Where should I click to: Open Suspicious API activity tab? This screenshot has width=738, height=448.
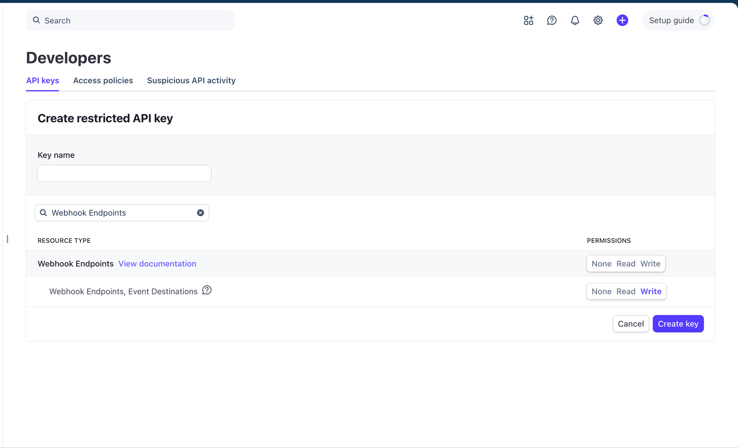[191, 80]
